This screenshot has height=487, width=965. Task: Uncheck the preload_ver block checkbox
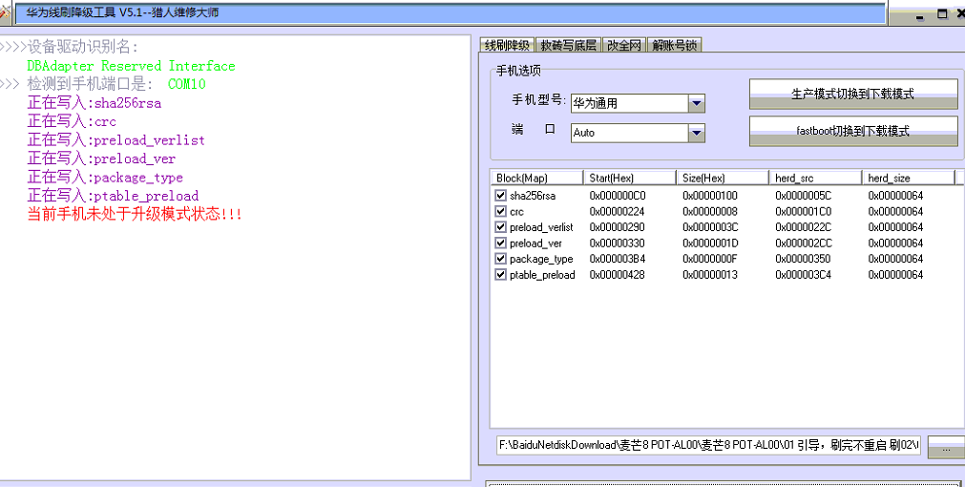pos(500,243)
